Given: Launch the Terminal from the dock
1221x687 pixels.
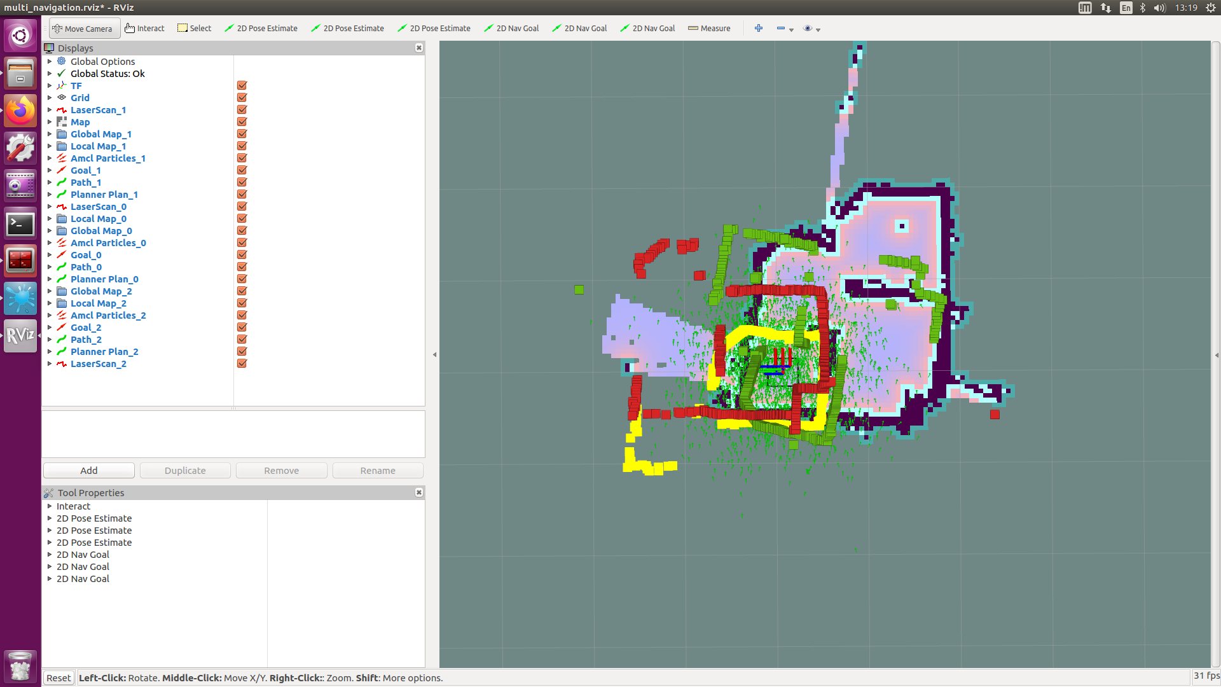Looking at the screenshot, I should tap(20, 224).
